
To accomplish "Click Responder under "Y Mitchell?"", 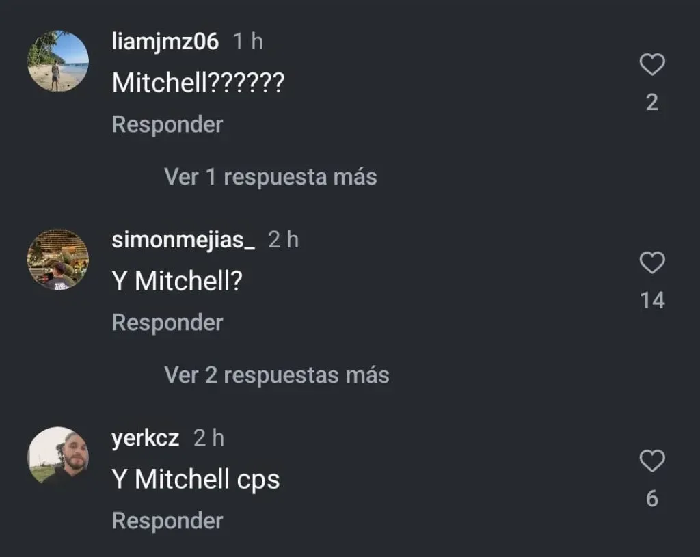I will coord(167,322).
